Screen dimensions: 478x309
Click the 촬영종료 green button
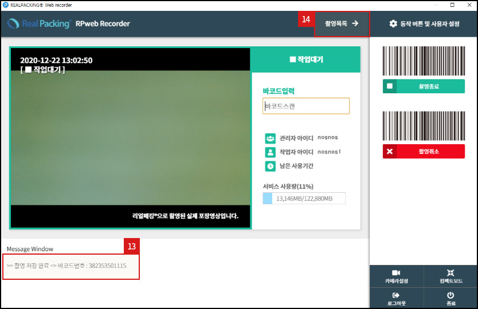tap(424, 86)
